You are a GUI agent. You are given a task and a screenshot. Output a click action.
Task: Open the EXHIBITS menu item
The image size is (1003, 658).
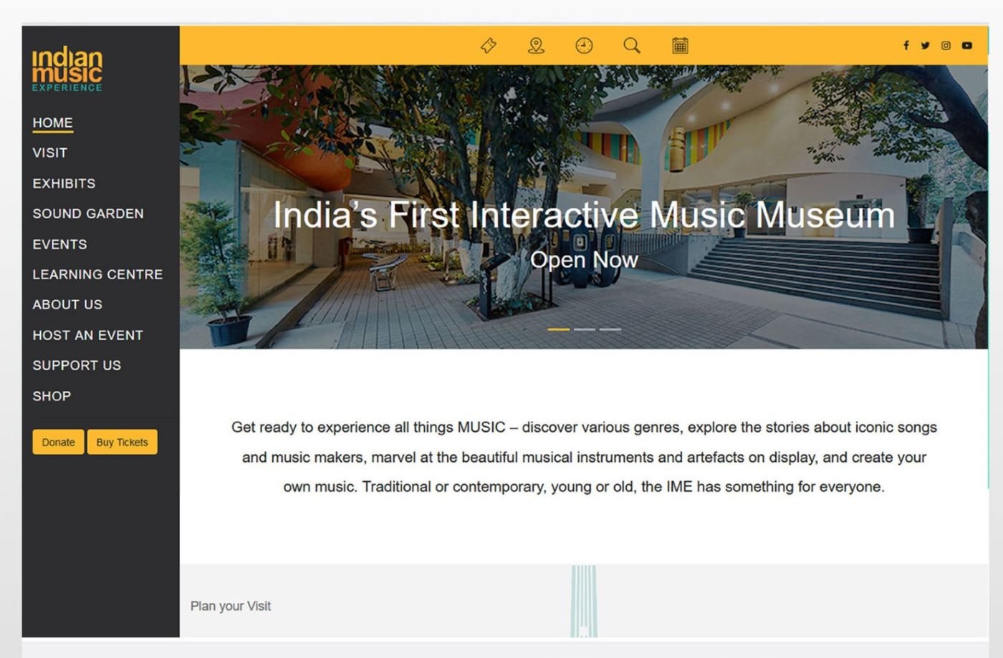64,183
